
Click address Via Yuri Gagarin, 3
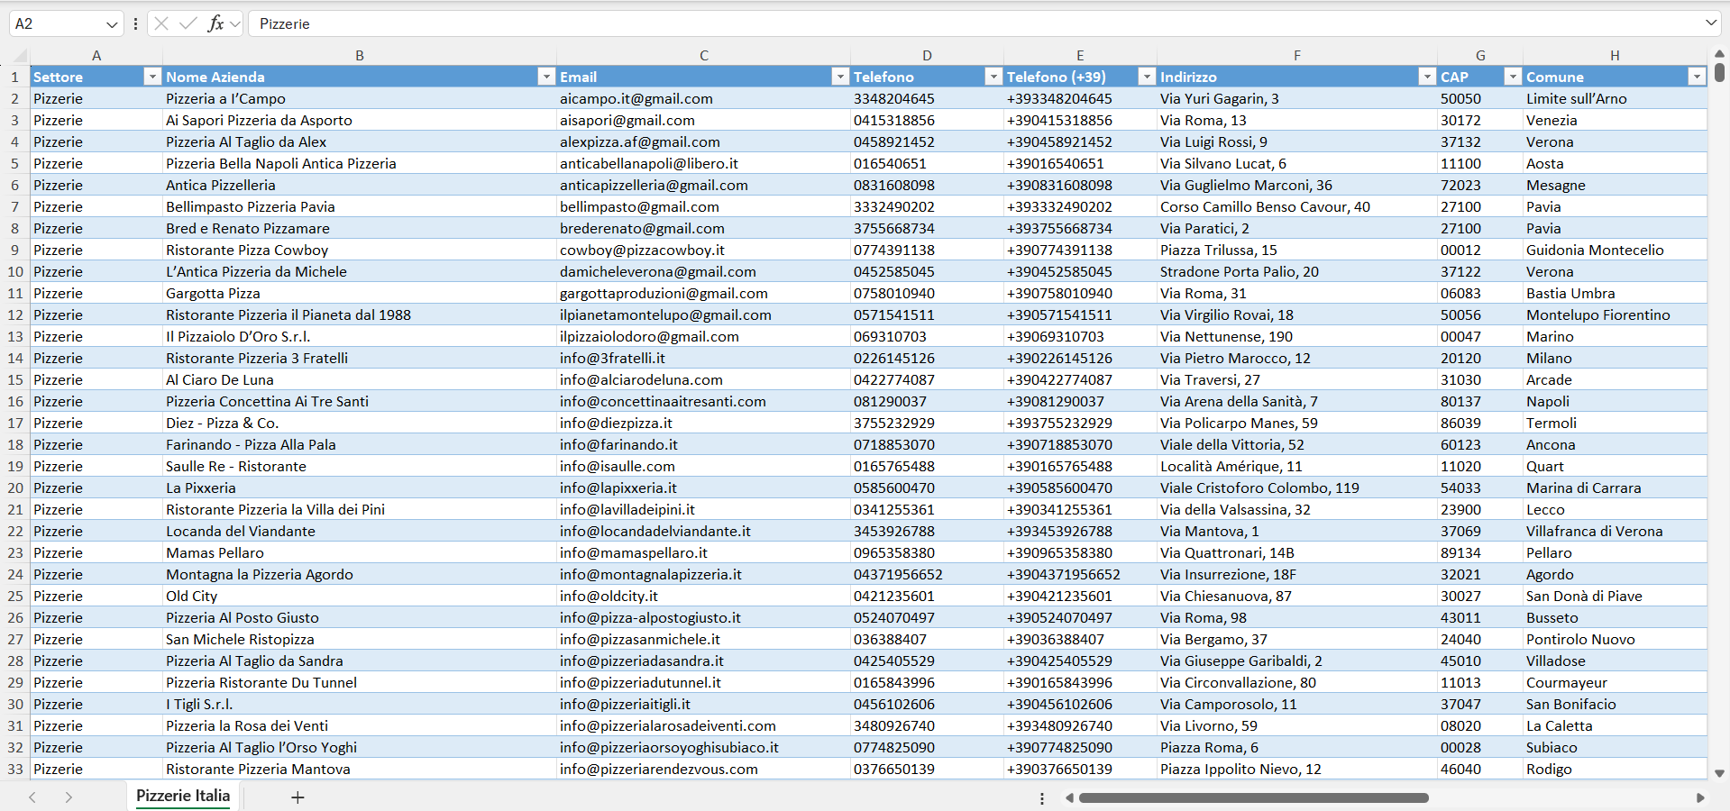coord(1296,98)
